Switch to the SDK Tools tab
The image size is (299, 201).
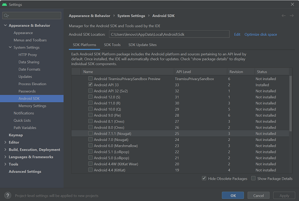(x=112, y=45)
